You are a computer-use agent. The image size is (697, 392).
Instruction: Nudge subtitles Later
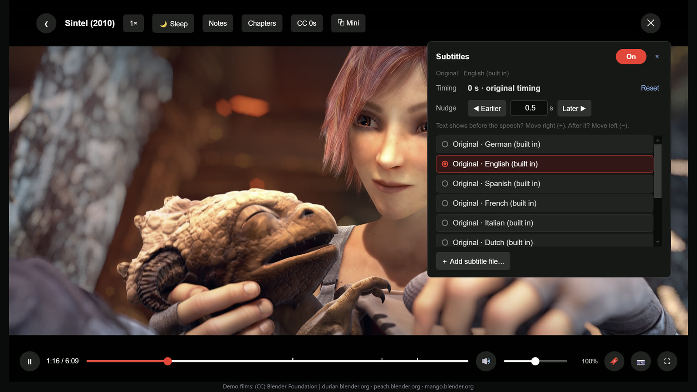pyautogui.click(x=574, y=108)
